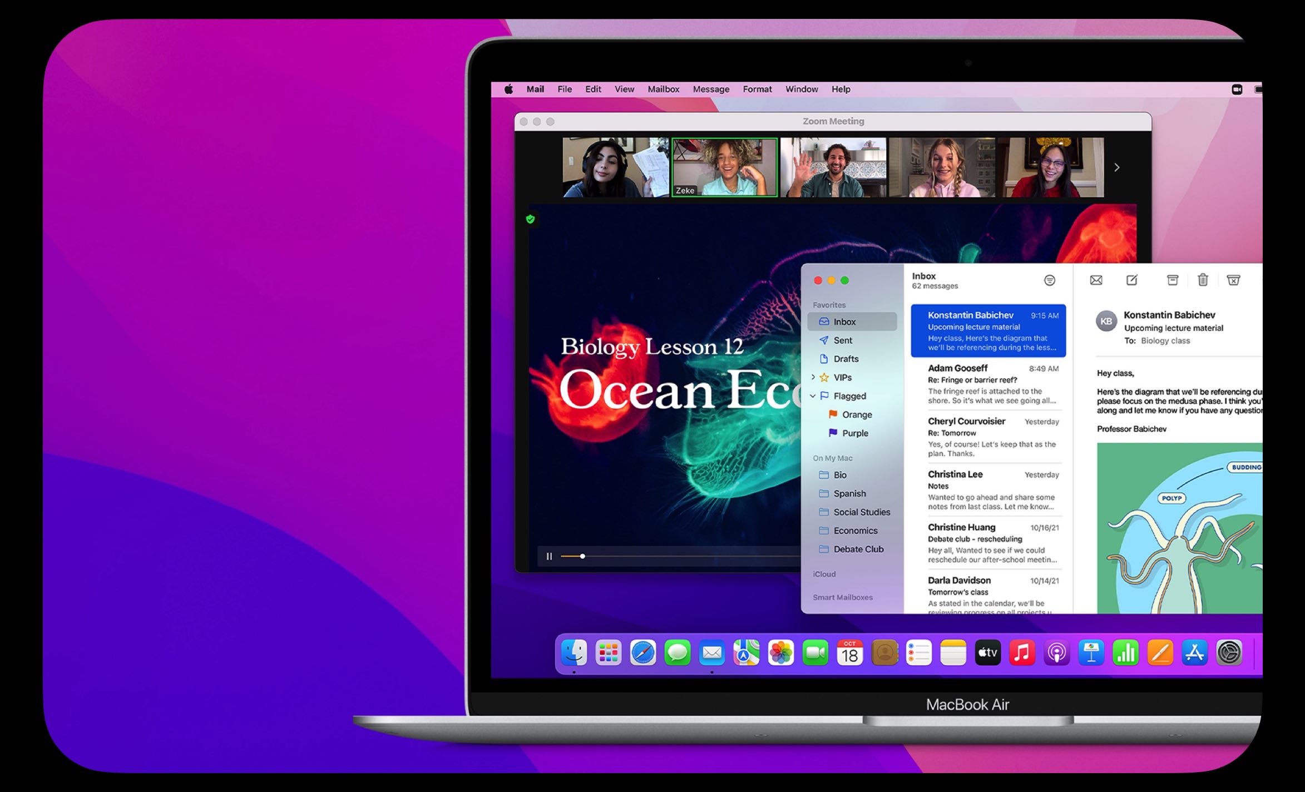
Task: Open Adam Gooseff's email about barrier reef
Action: (988, 384)
